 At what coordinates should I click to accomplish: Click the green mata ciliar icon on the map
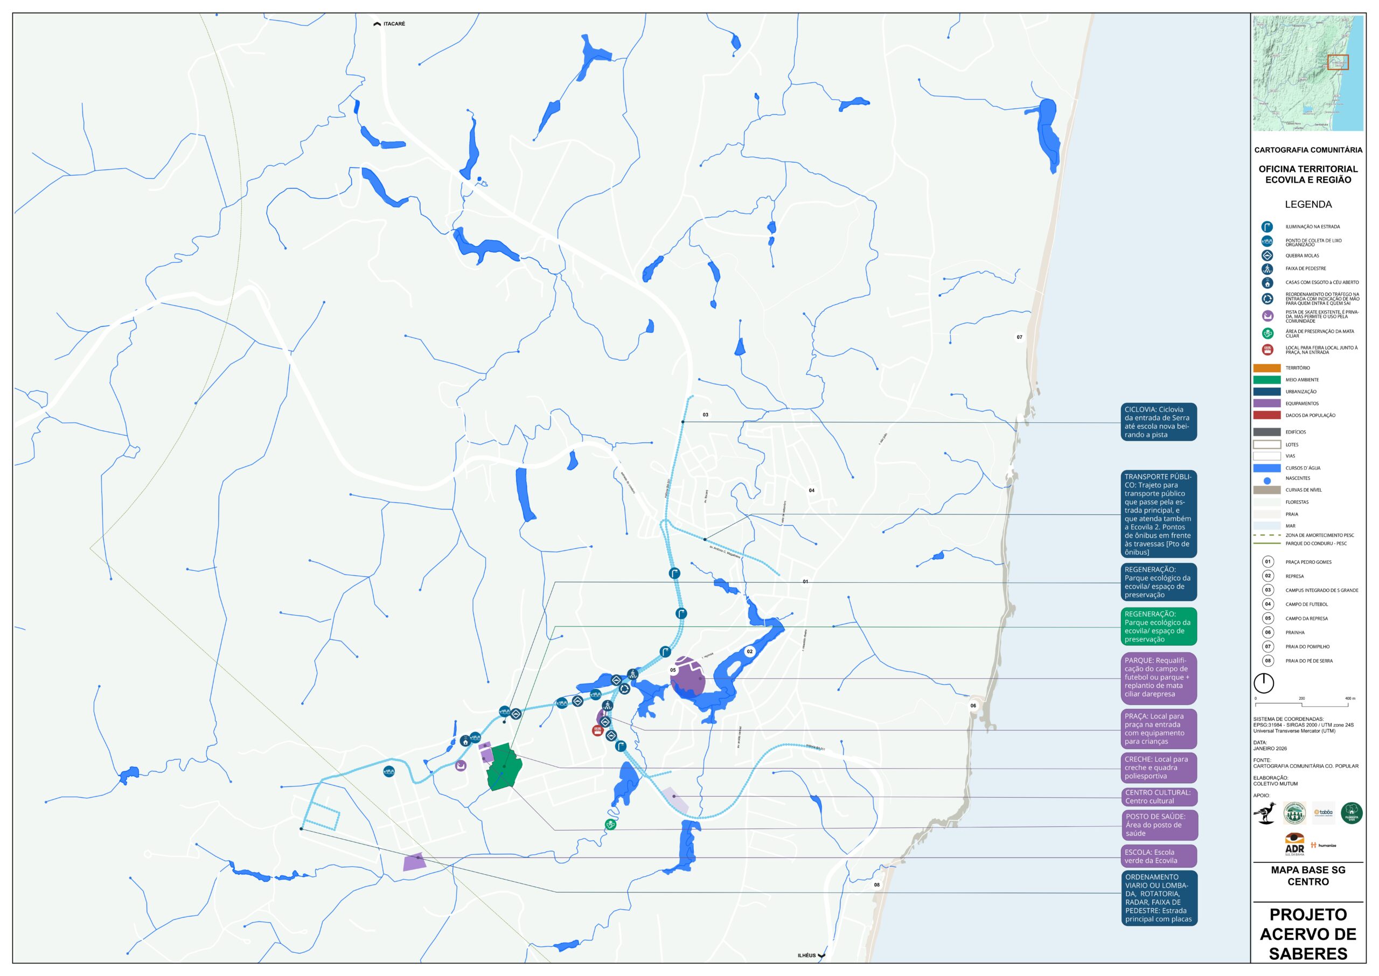pos(610,825)
